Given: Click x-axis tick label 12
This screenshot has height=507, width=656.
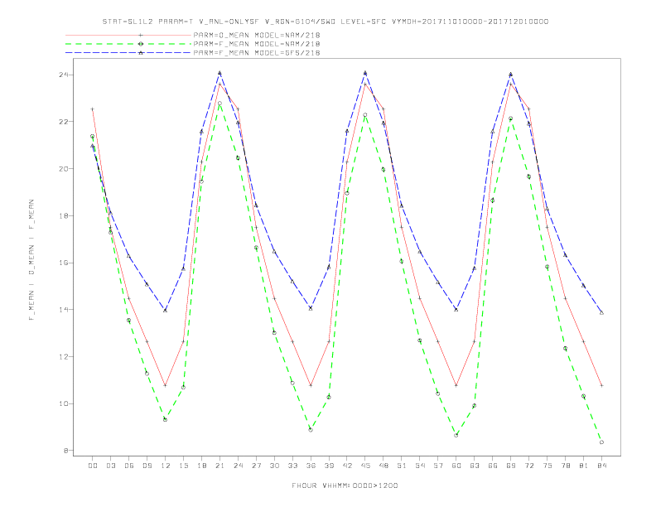Looking at the screenshot, I should tap(166, 466).
